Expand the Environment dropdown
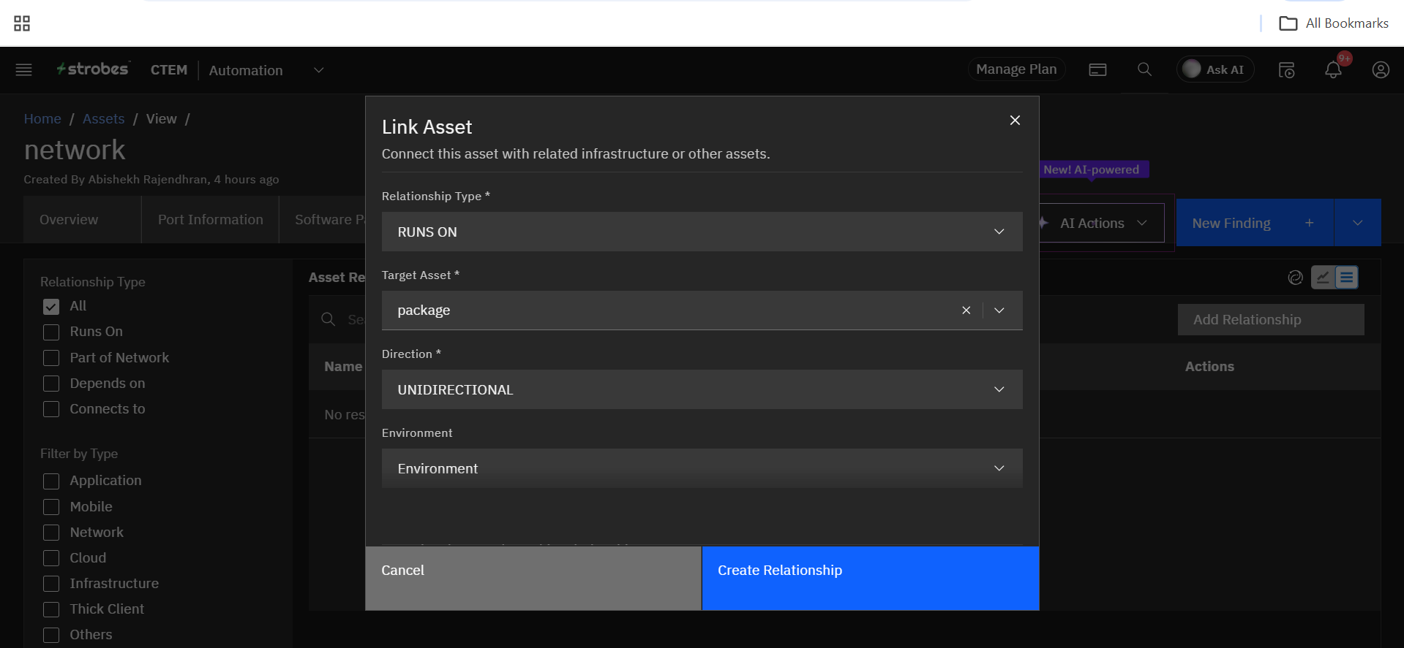 (x=702, y=468)
